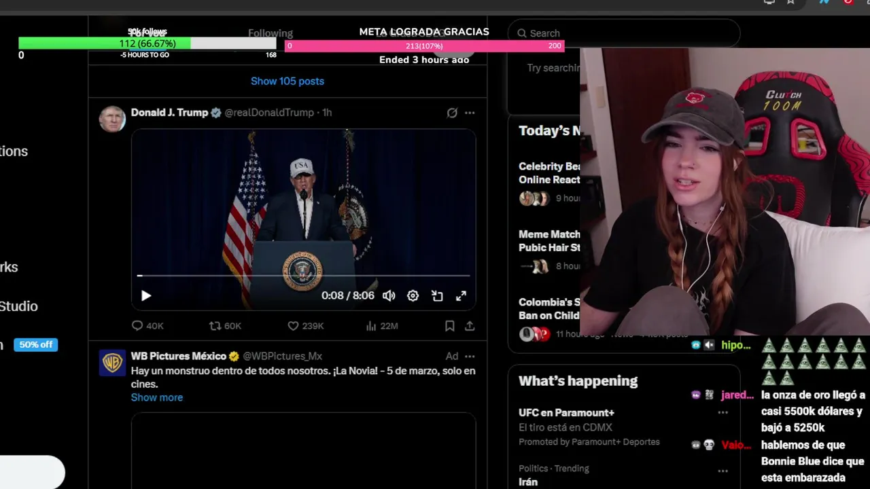Open @realDonaldTrump handle link

point(269,113)
